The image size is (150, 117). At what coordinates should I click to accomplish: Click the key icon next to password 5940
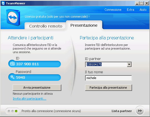[x=12, y=77]
